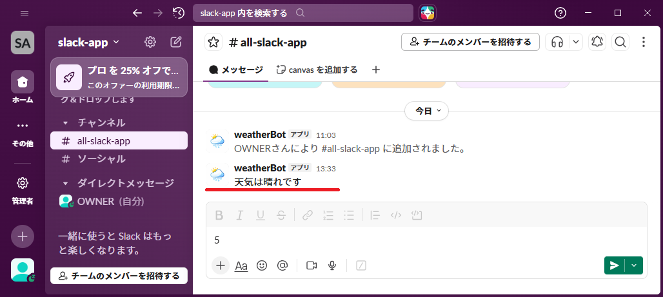Click the message input containing 5
This screenshot has height=297, width=663.
coord(426,240)
